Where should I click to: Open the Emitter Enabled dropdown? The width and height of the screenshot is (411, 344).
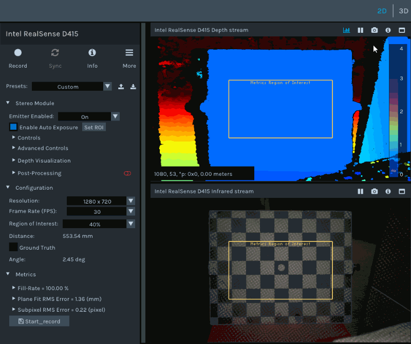pos(88,116)
